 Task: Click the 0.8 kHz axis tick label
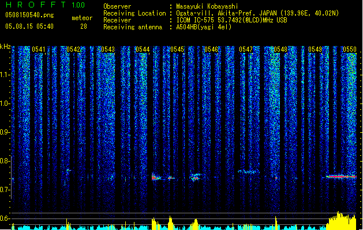[5, 161]
